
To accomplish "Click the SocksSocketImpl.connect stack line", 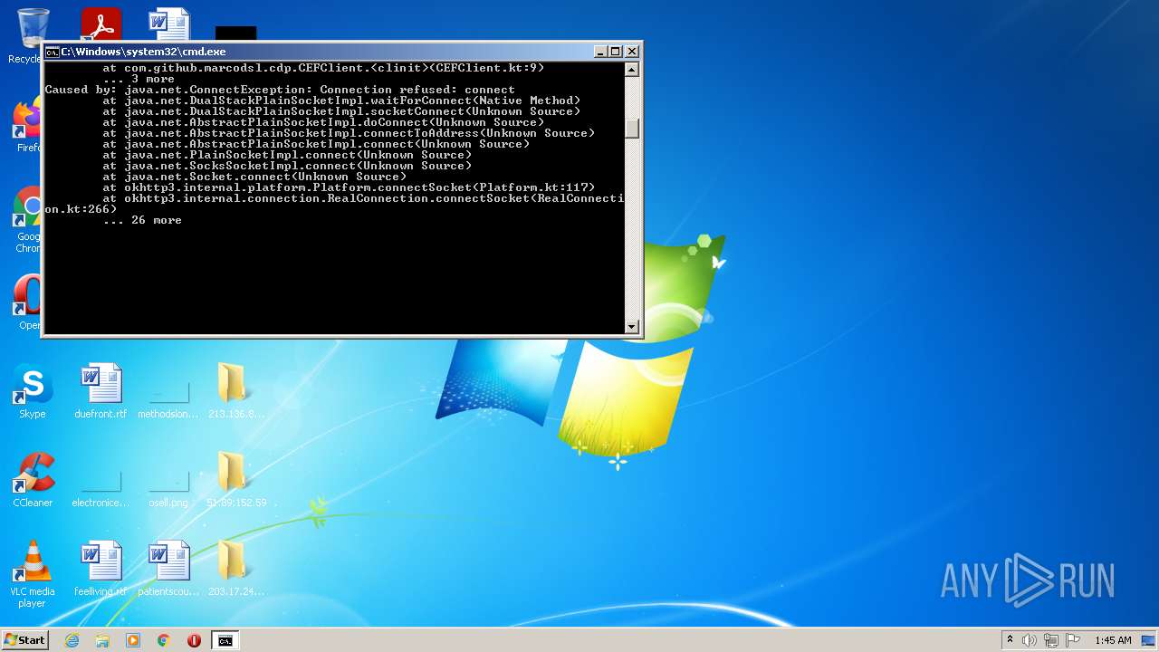I will coord(287,166).
